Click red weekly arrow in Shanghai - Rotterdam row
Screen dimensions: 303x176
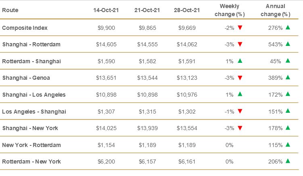[240, 44]
